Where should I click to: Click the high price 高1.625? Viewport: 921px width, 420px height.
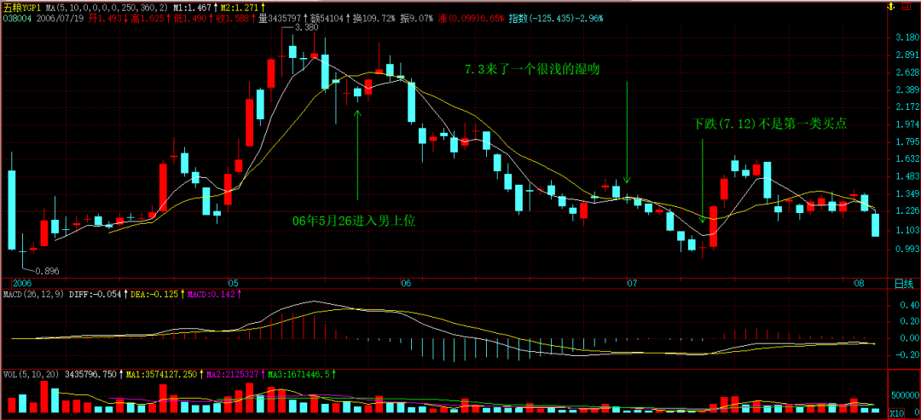point(147,18)
